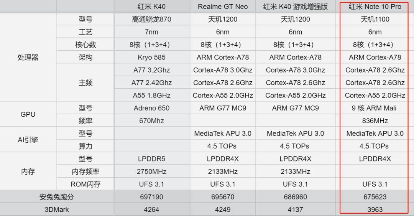Select the 697190 AnTuTu score
The height and width of the screenshot is (216, 414).
coord(151,197)
